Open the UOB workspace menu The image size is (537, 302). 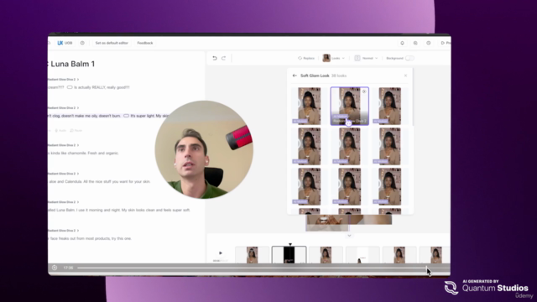coord(65,43)
